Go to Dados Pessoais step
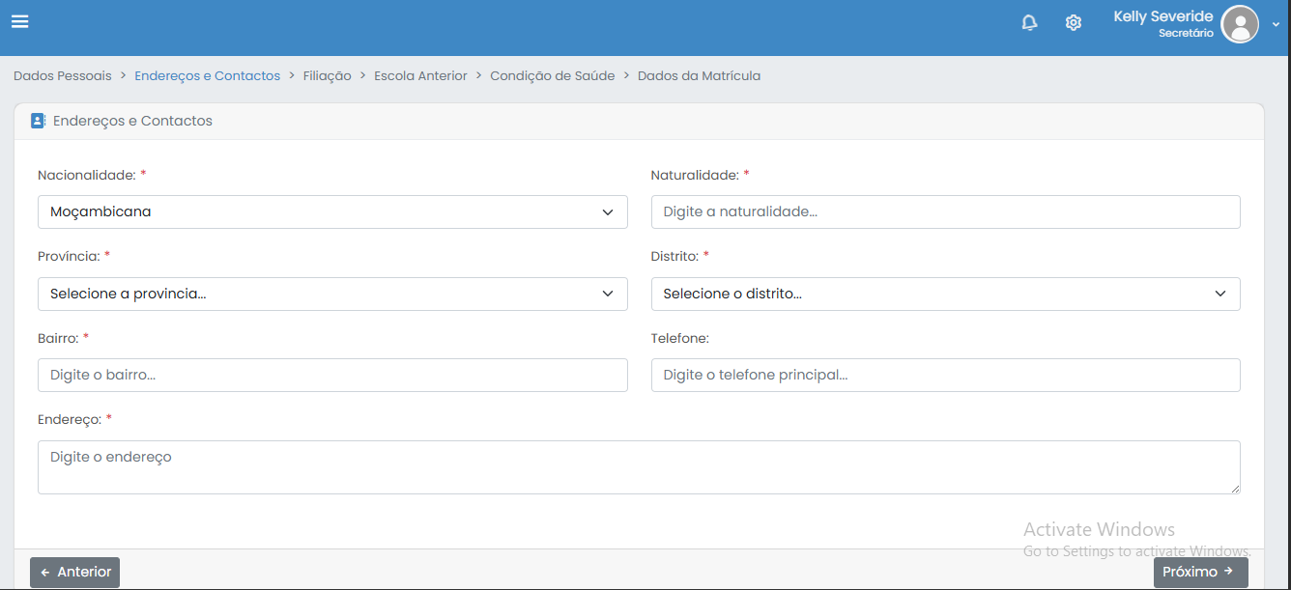 [x=63, y=75]
